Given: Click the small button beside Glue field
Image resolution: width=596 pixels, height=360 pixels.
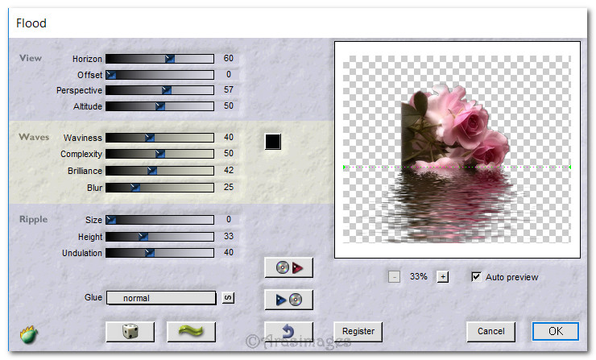Looking at the screenshot, I should tap(228, 298).
